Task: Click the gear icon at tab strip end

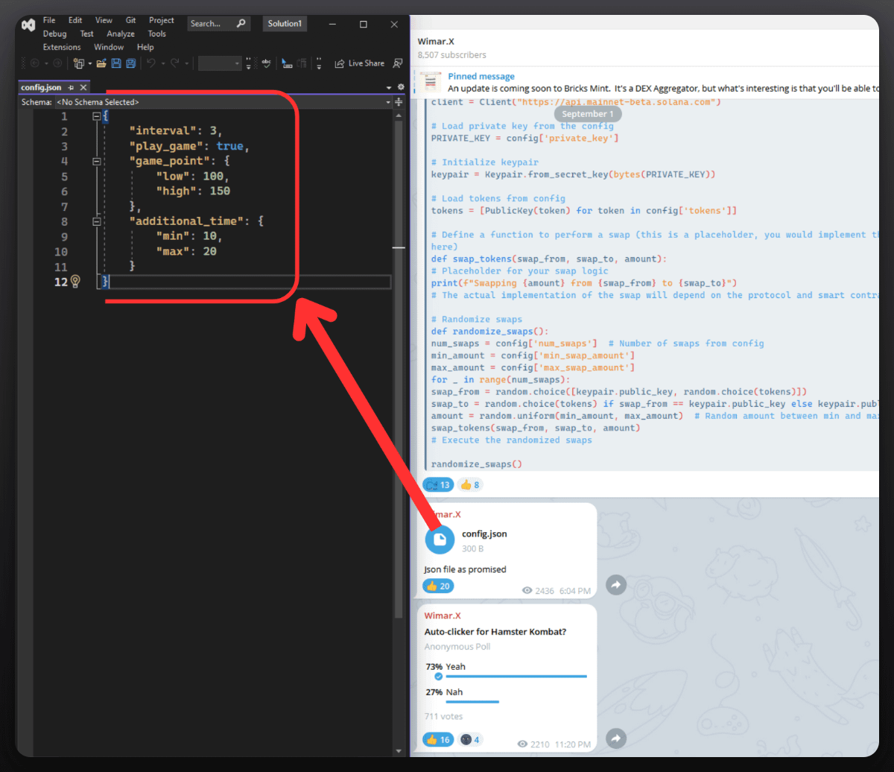Action: click(401, 87)
